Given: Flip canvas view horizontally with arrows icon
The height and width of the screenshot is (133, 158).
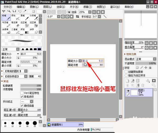Looking at the screenshot, I should pos(77,17).
